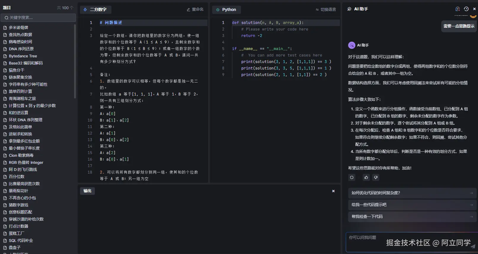
Task: Close the 输出 output panel
Action: point(333,191)
